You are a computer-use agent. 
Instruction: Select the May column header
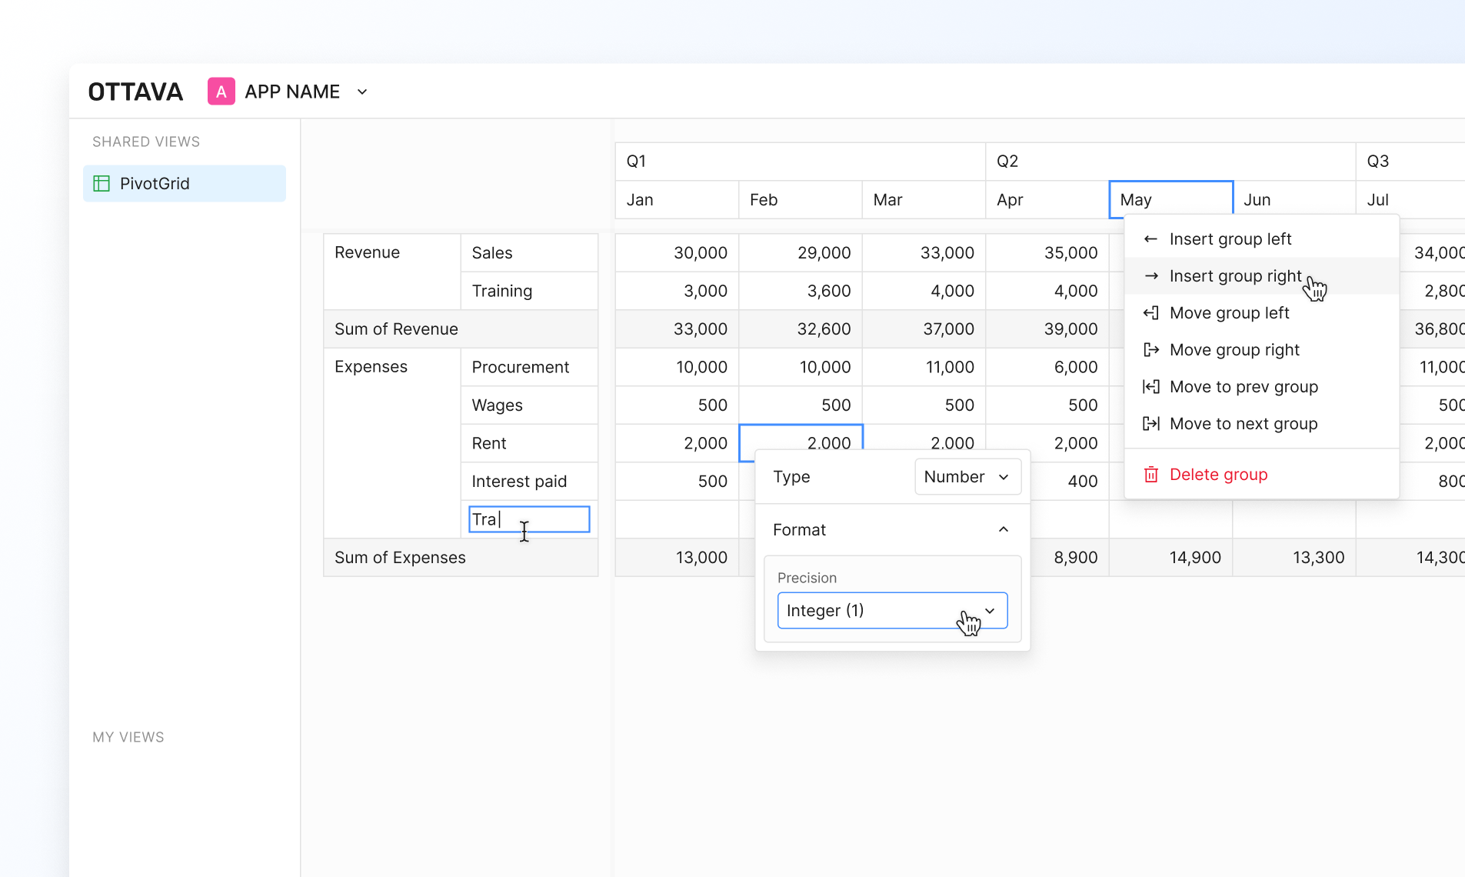tap(1170, 200)
